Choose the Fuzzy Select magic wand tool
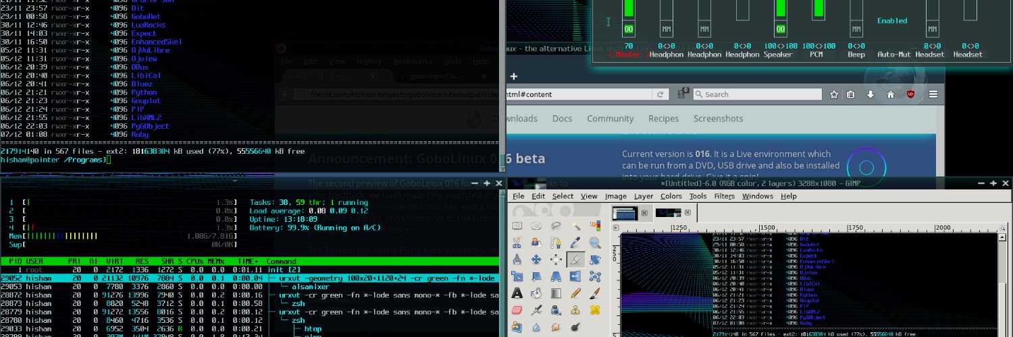Viewport: 1013px width, 337px height. 575,226
